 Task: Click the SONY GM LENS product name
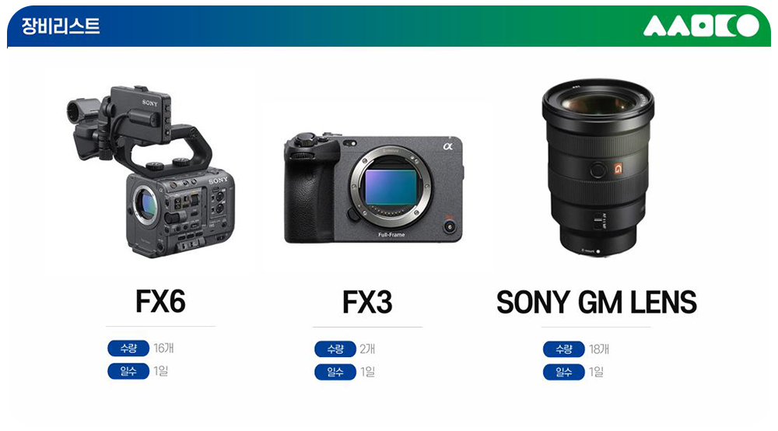click(x=597, y=302)
